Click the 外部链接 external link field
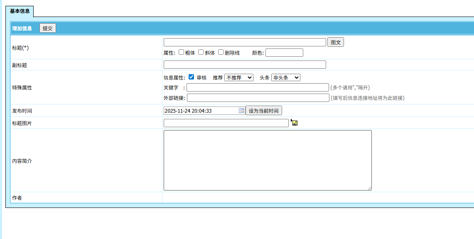Viewport: 474px width, 239px height. tap(258, 98)
